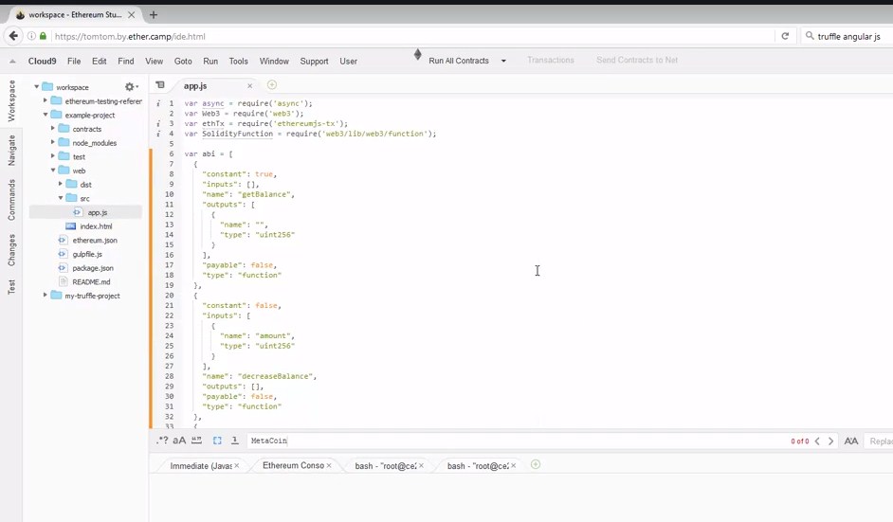Open the Find menu

pos(126,61)
